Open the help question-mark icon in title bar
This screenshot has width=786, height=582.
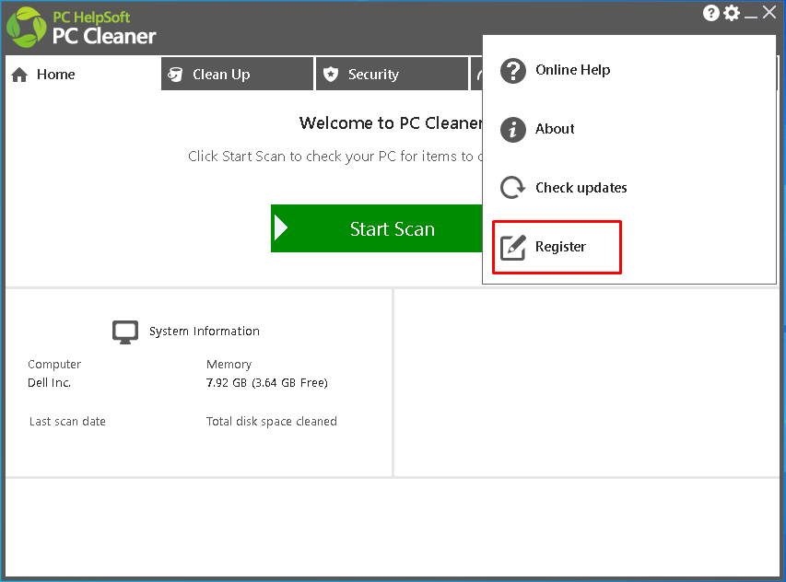point(710,13)
